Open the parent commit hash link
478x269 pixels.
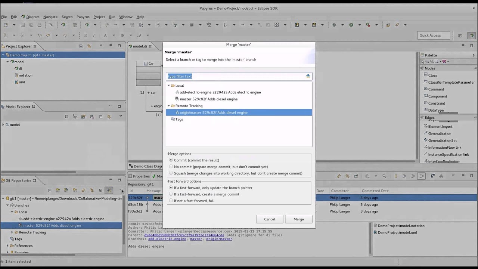[184, 235]
